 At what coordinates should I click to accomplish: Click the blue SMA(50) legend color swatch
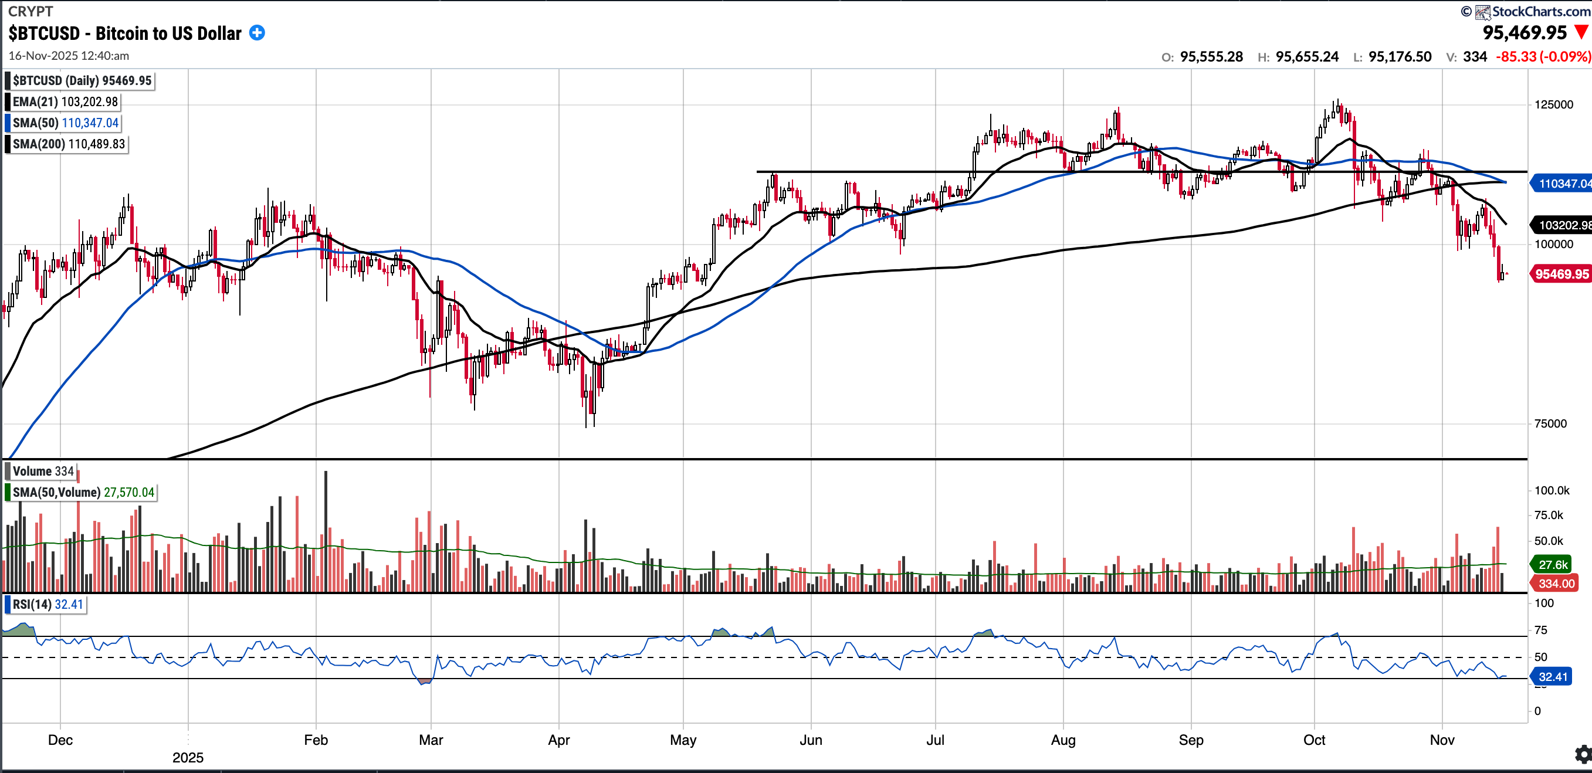[x=8, y=123]
